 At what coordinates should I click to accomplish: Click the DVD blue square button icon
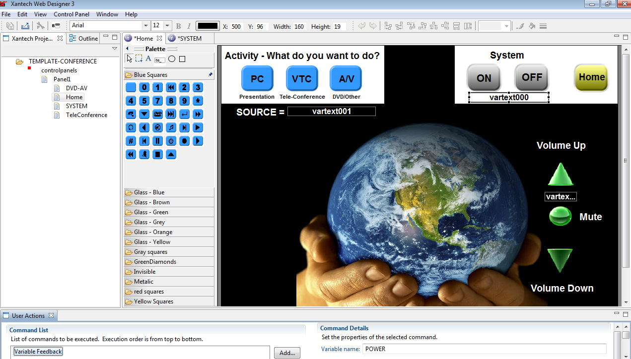(x=157, y=114)
